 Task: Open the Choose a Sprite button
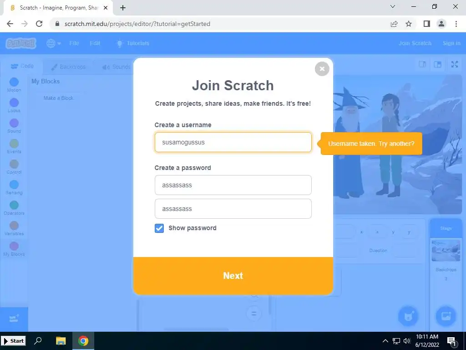pos(408,316)
